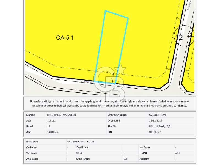This screenshot has height=165, width=220.
Task: Click the Plan Kararı label
Action: click(32, 142)
